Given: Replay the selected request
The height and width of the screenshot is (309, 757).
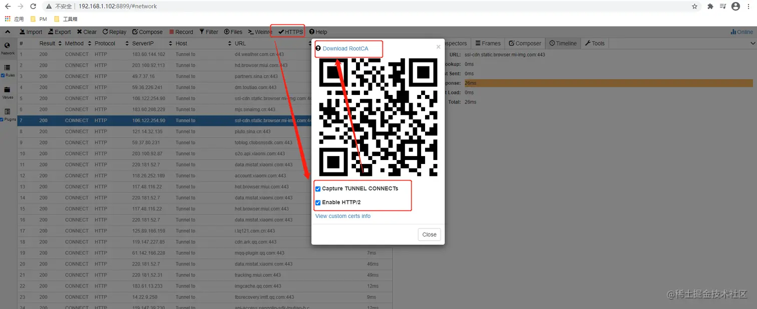Looking at the screenshot, I should [x=114, y=31].
